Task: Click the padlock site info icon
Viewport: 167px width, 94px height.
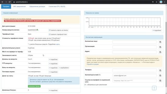Action: [14, 2]
